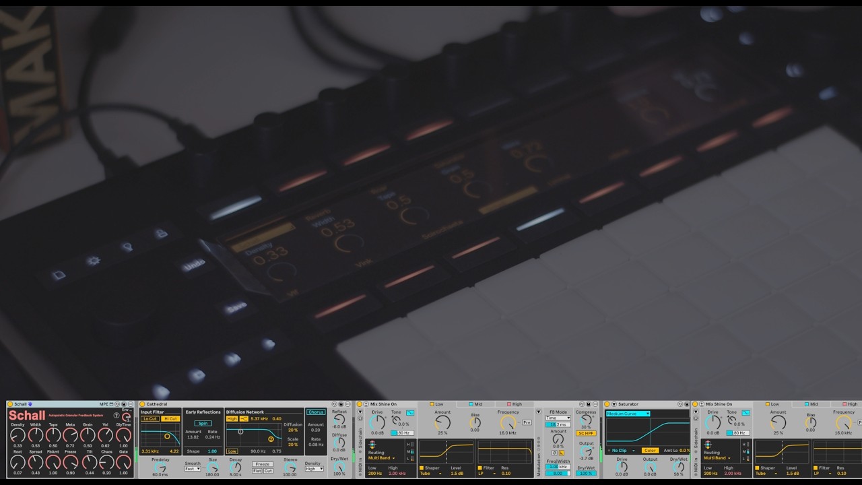Enable Freeze in Cathedral reverb
The image size is (862, 485).
click(x=262, y=464)
